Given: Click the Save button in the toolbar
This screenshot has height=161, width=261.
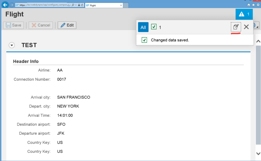Looking at the screenshot, I should pos(13,25).
